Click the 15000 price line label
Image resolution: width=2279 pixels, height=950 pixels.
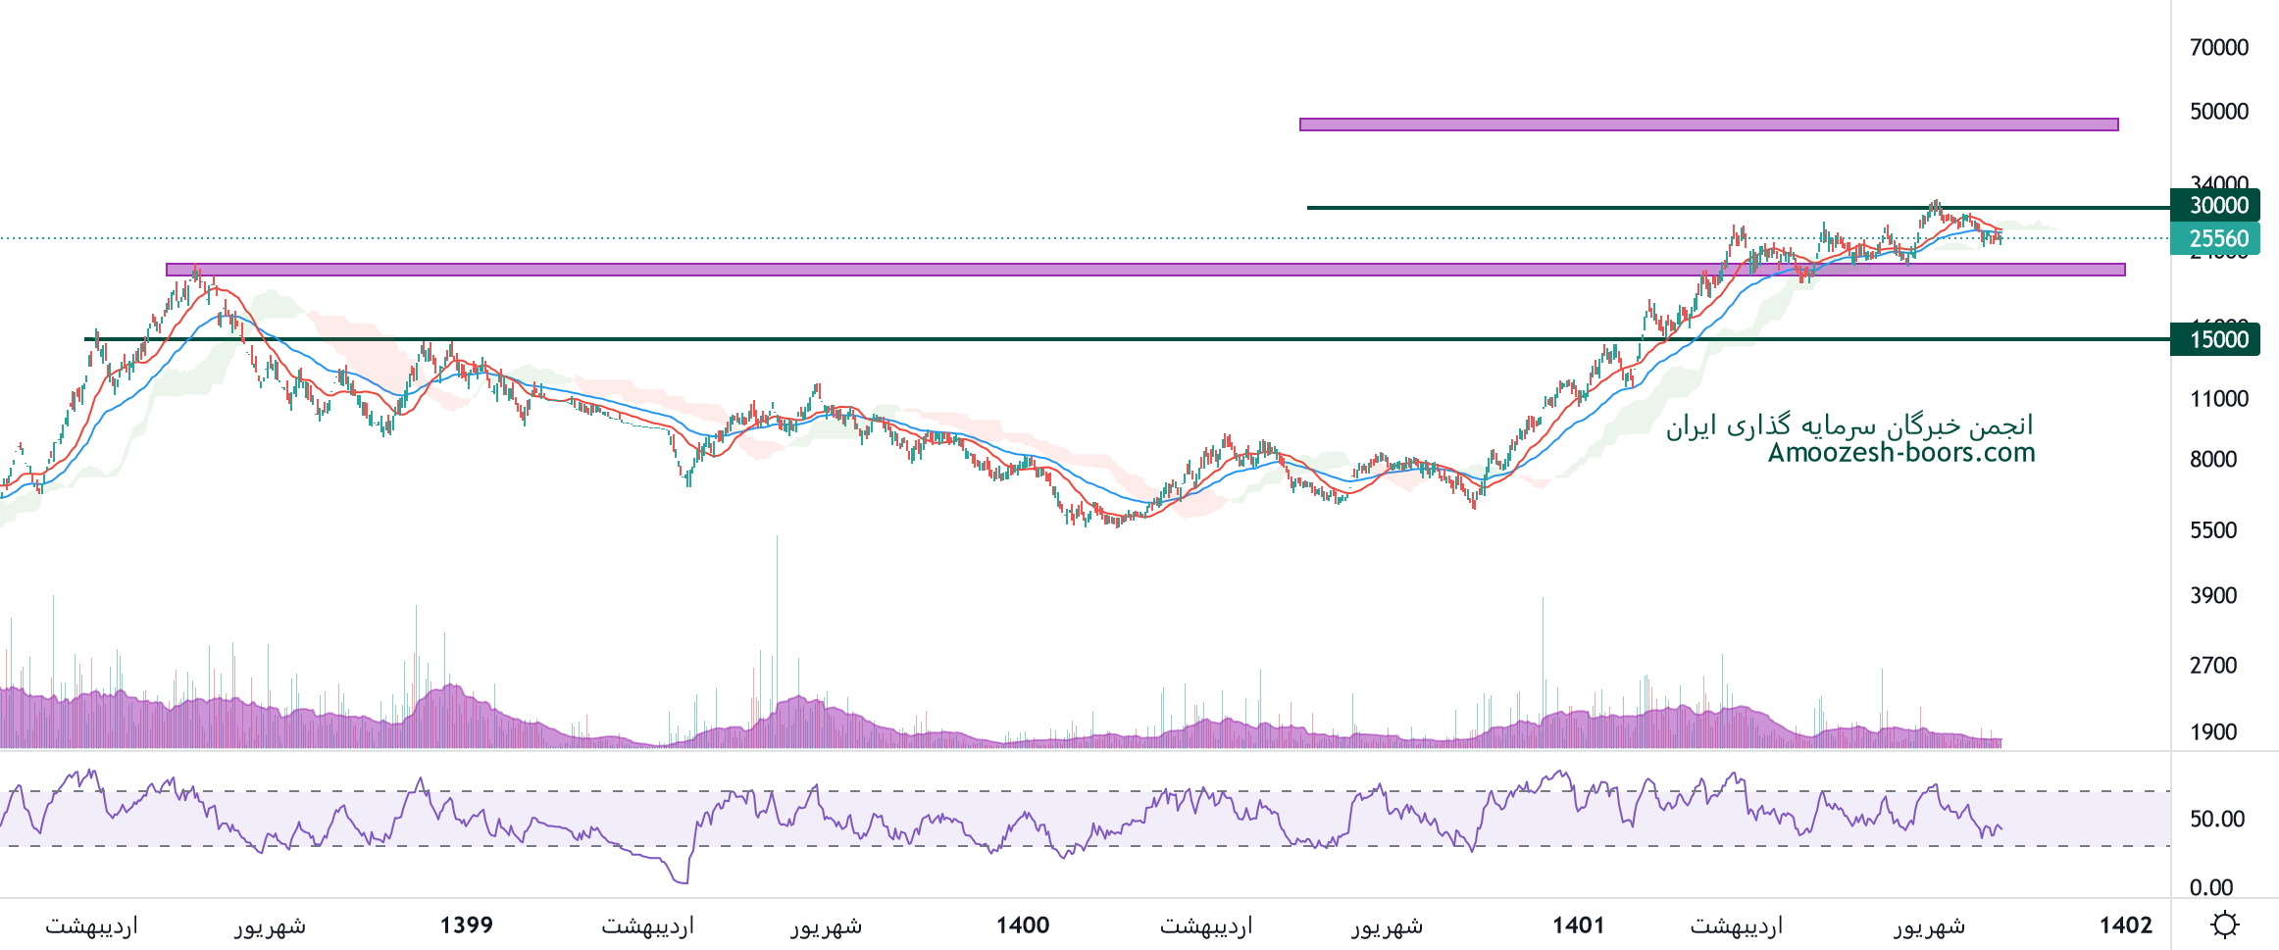[2218, 339]
